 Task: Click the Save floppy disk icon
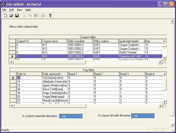17,16
